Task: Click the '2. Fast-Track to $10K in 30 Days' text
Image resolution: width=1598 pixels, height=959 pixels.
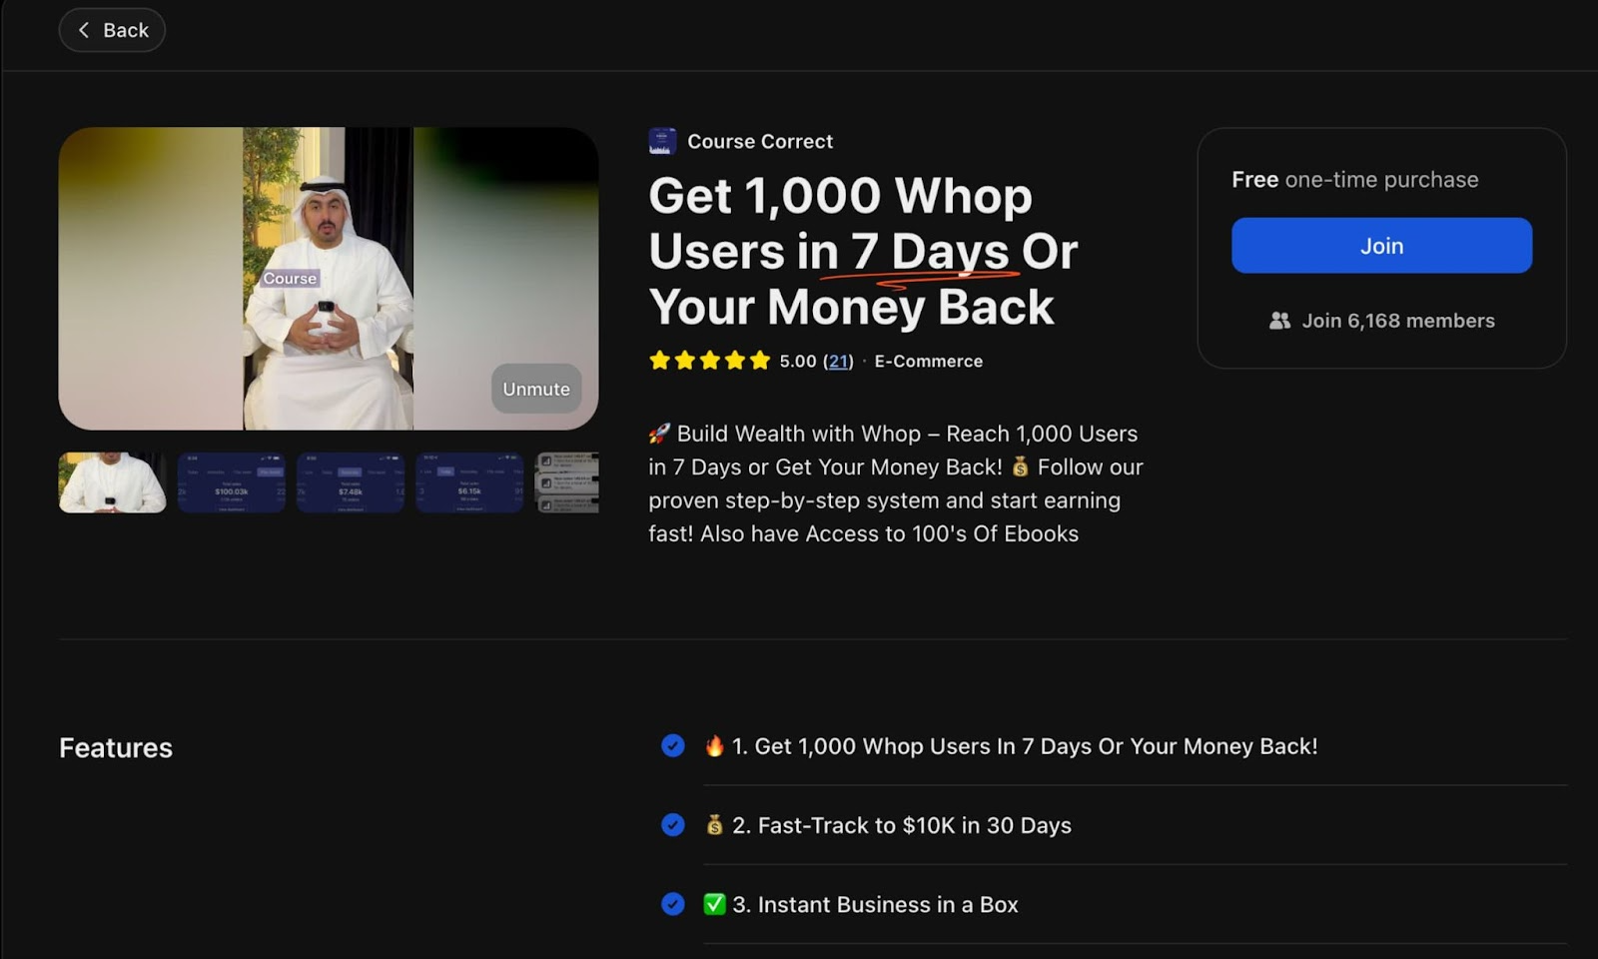Action: (902, 825)
